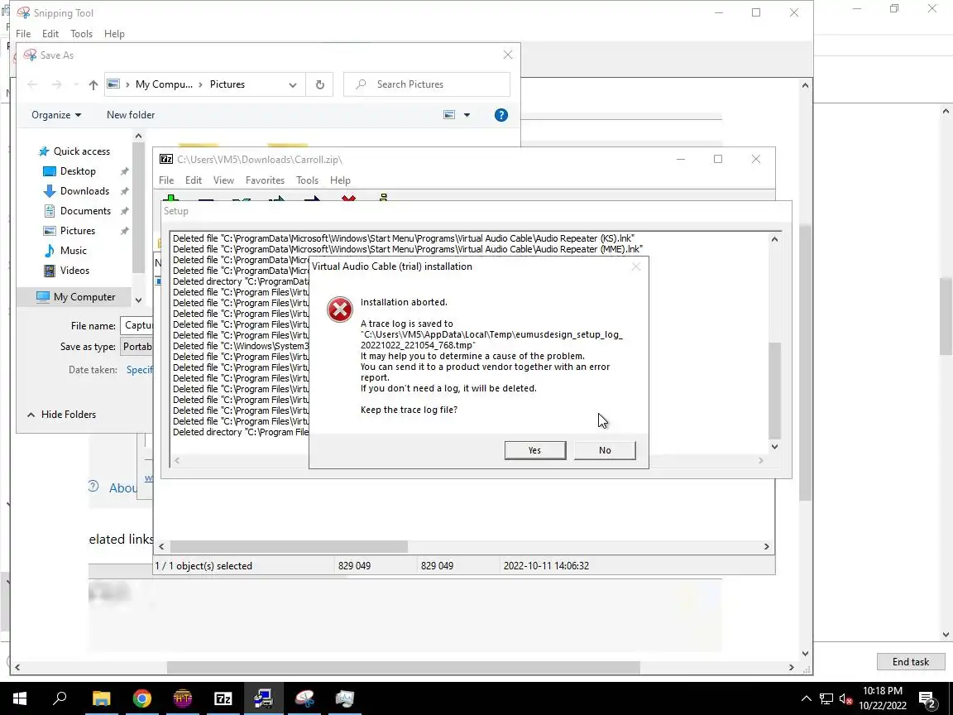The height and width of the screenshot is (715, 953).
Task: Click the End task button
Action: (x=911, y=661)
